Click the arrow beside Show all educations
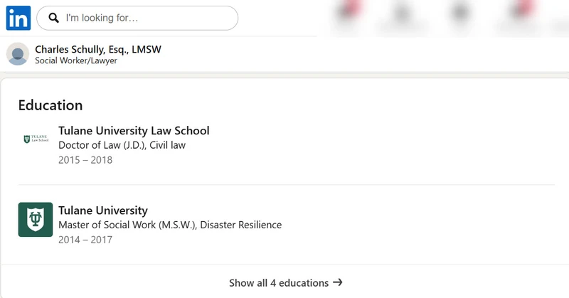The width and height of the screenshot is (569, 298). (x=338, y=282)
